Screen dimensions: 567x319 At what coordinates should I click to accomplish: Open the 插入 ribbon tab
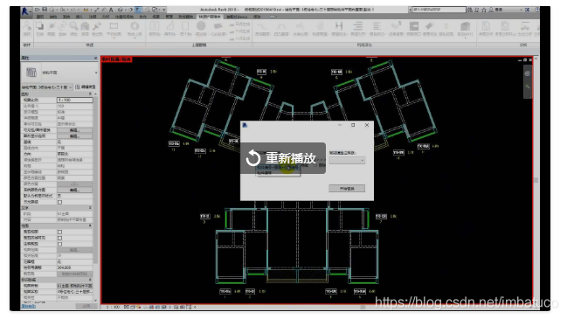pos(80,17)
